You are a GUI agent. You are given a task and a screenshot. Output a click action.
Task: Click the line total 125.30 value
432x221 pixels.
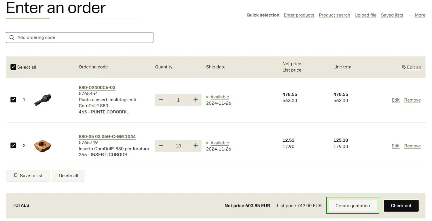(x=341, y=140)
